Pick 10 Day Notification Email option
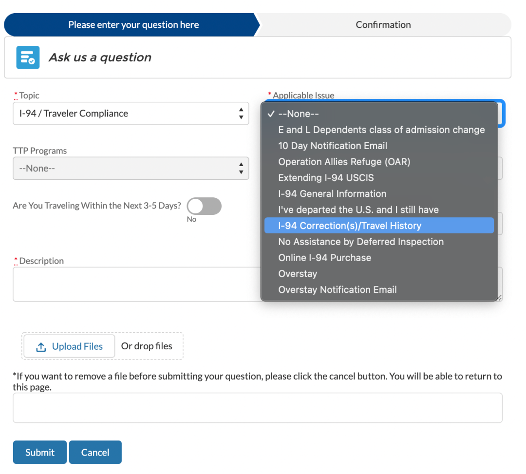The width and height of the screenshot is (526, 474). [333, 146]
